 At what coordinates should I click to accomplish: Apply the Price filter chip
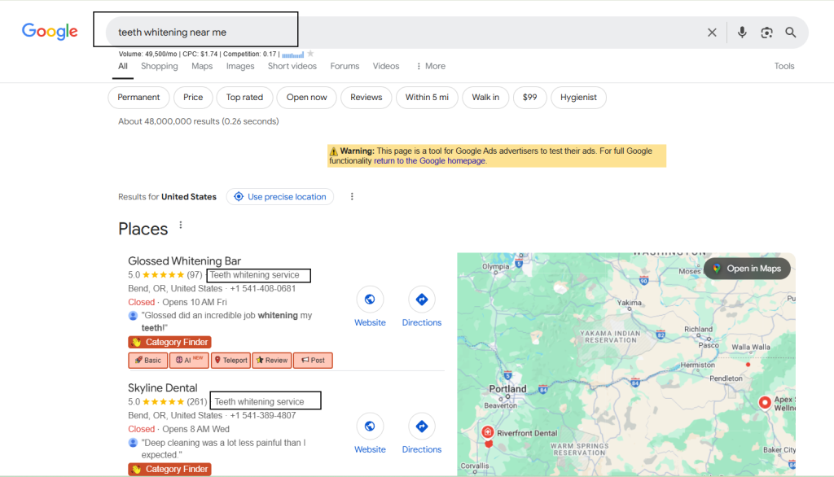[193, 98]
